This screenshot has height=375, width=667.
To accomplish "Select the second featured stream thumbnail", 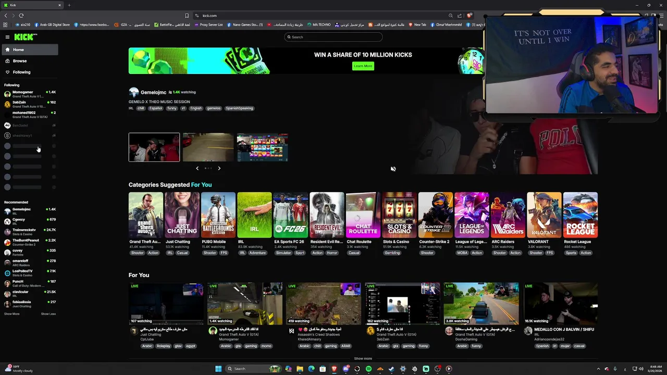I will 208,147.
